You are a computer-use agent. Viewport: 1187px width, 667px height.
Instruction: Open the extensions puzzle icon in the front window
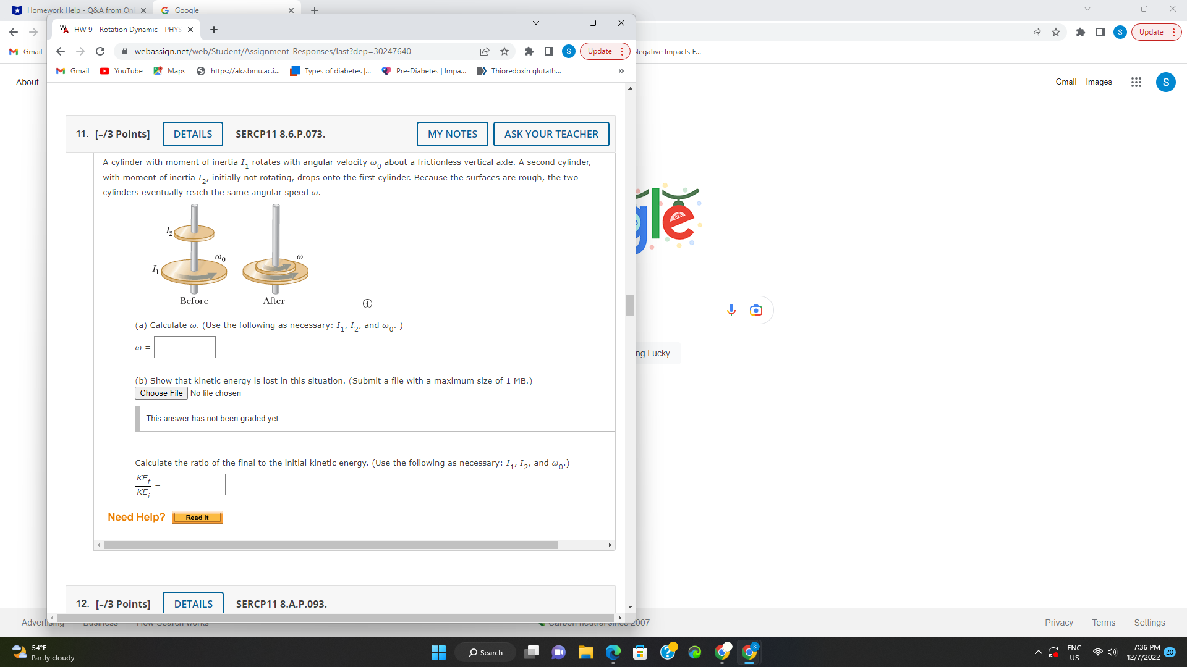[x=529, y=51]
